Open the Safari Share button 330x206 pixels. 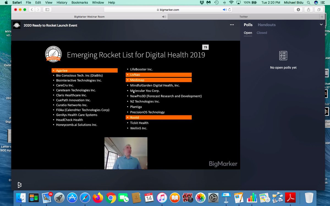309,10
